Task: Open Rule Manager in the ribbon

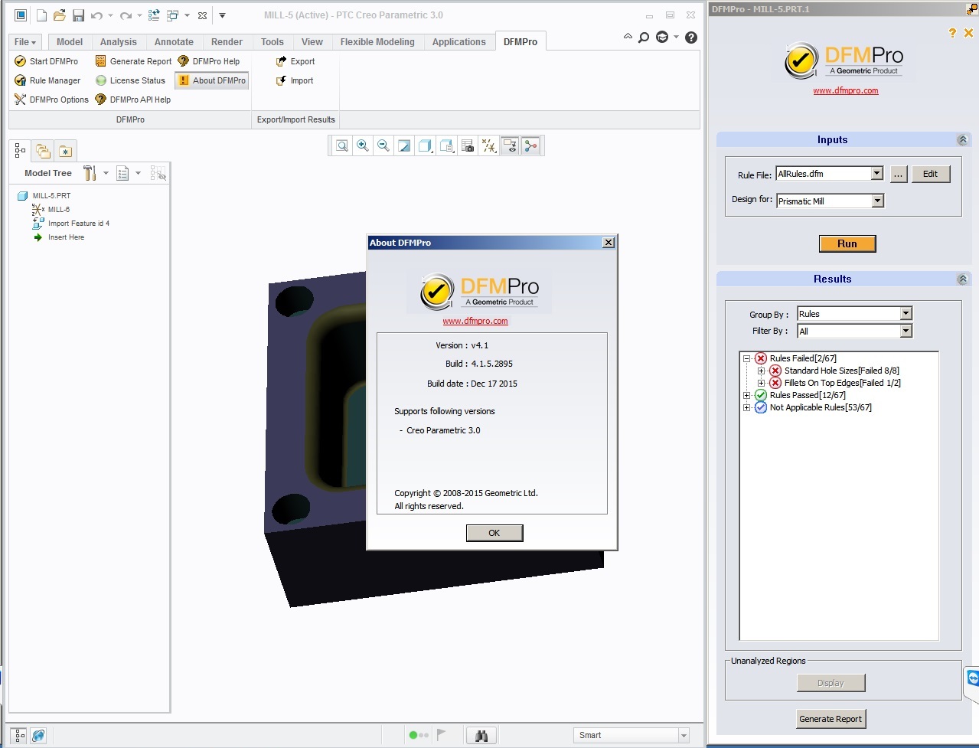Action: [47, 80]
